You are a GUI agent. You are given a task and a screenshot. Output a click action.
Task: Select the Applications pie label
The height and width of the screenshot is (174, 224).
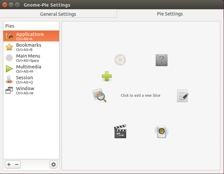click(x=30, y=34)
